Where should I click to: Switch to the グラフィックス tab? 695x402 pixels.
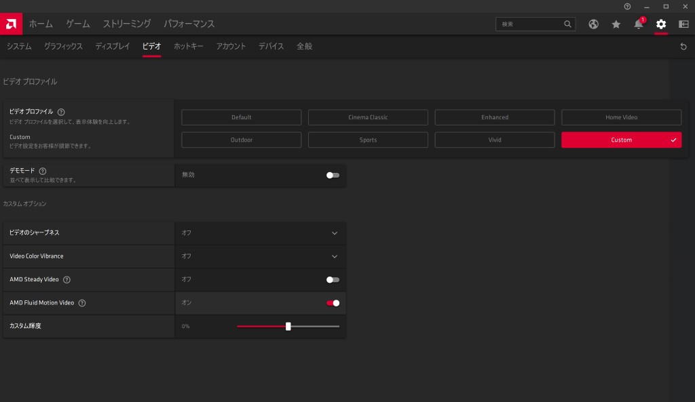(x=63, y=46)
